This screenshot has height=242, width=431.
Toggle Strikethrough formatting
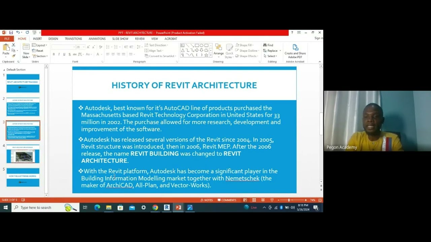75,54
